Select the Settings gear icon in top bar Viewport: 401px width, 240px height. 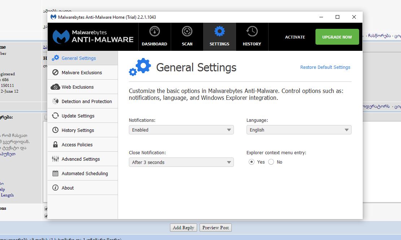(219, 31)
